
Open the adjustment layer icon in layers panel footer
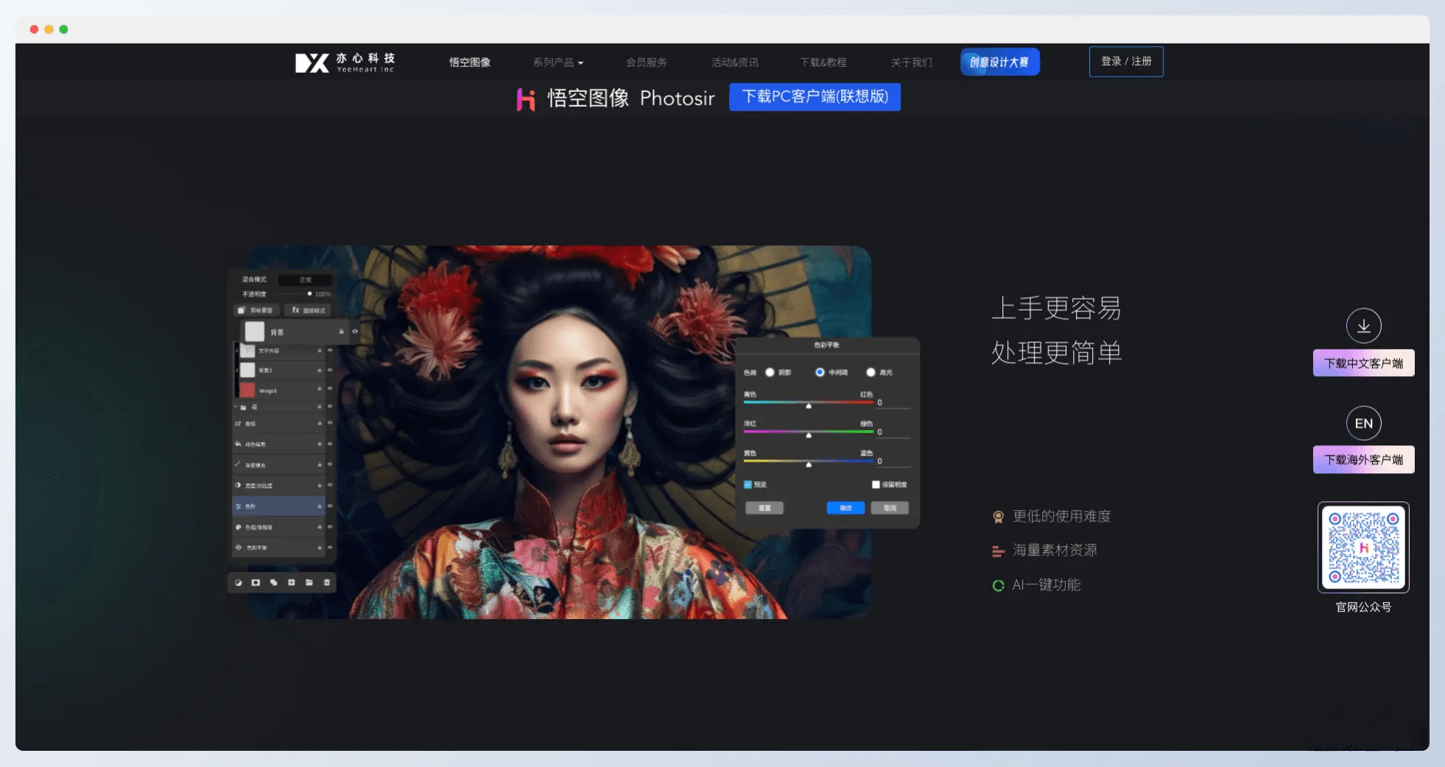[x=239, y=582]
